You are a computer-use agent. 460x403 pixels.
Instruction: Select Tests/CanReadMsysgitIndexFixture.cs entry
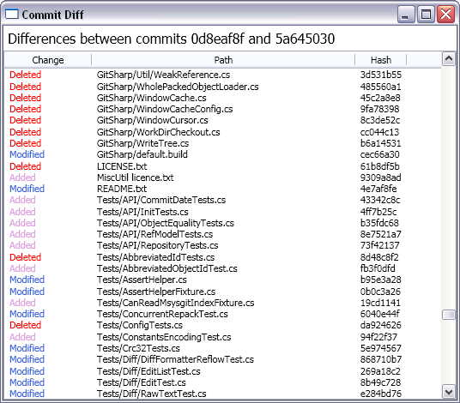[x=222, y=303]
